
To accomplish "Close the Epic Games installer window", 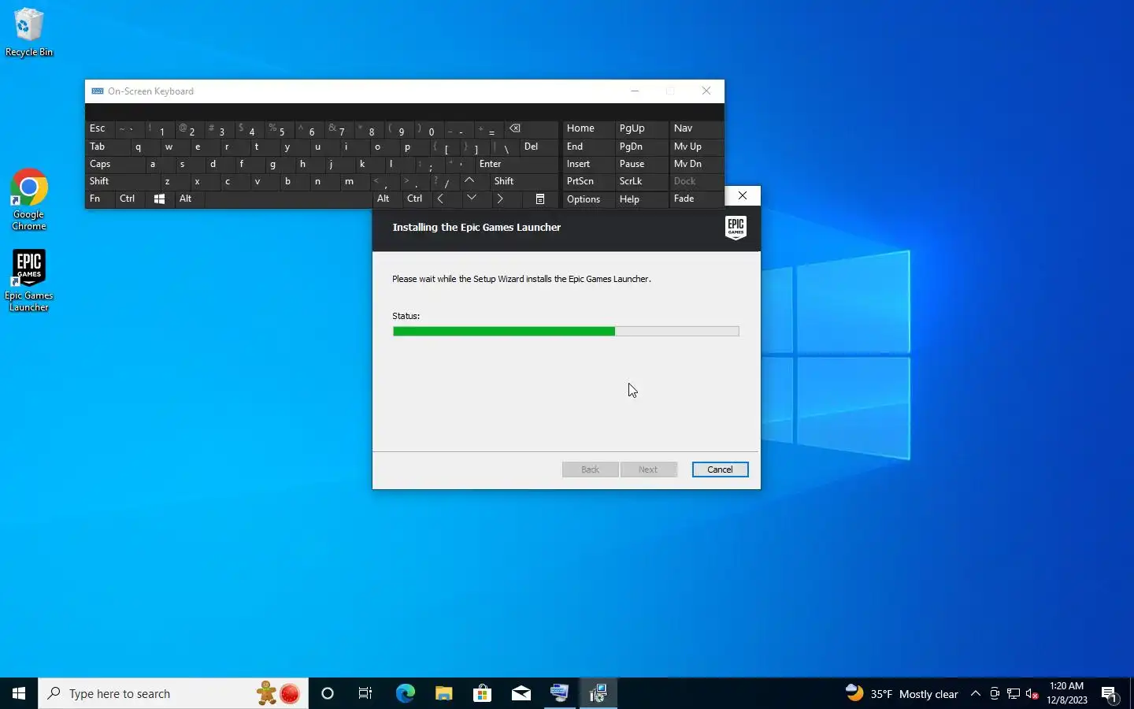I will point(743,195).
